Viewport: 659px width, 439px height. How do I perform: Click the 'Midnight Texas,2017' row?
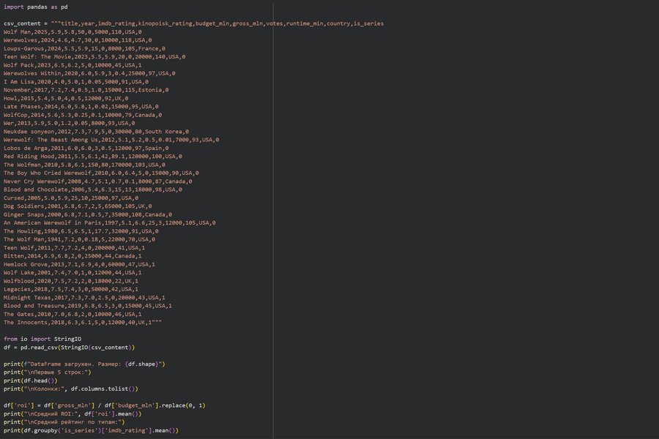tap(84, 298)
